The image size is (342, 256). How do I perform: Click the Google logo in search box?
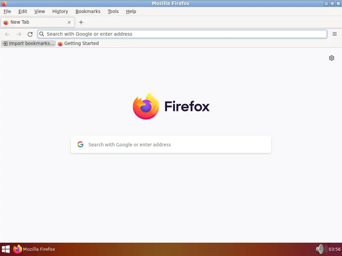[80, 144]
